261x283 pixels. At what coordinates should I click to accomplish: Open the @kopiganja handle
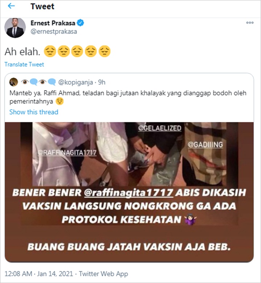[x=75, y=82]
